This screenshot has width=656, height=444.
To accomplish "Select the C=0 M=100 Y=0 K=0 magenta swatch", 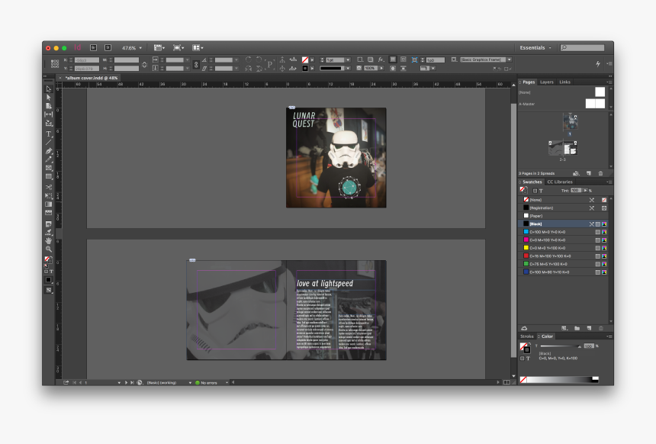I will tap(563, 240).
